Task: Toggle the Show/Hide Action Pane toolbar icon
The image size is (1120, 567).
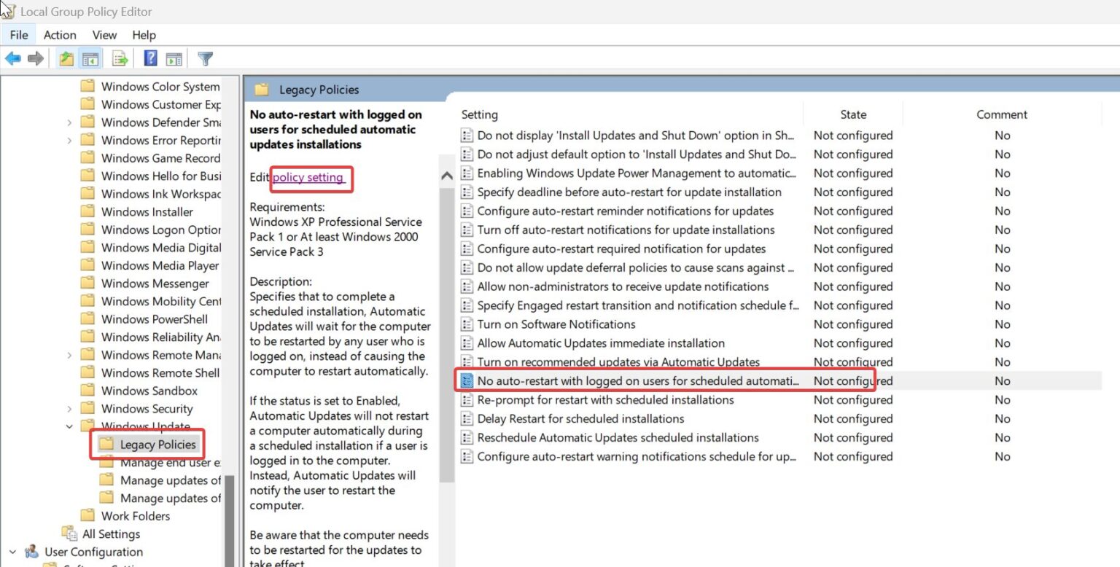Action: (x=175, y=58)
